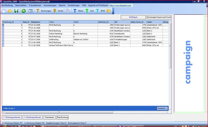Show the Bilanz report from toolbar
208x127 pixels.
pyautogui.click(x=78, y=11)
